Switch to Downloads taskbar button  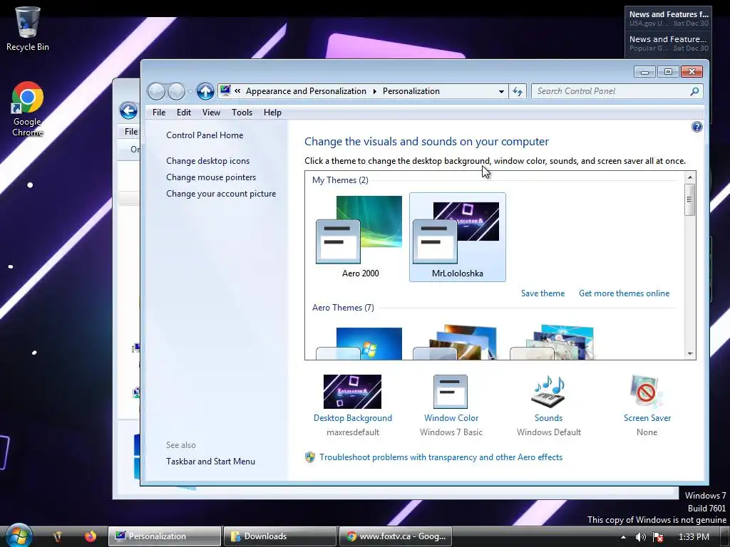279,536
